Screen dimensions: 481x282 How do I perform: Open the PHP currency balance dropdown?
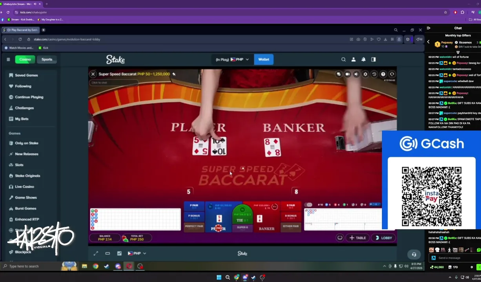tap(232, 60)
